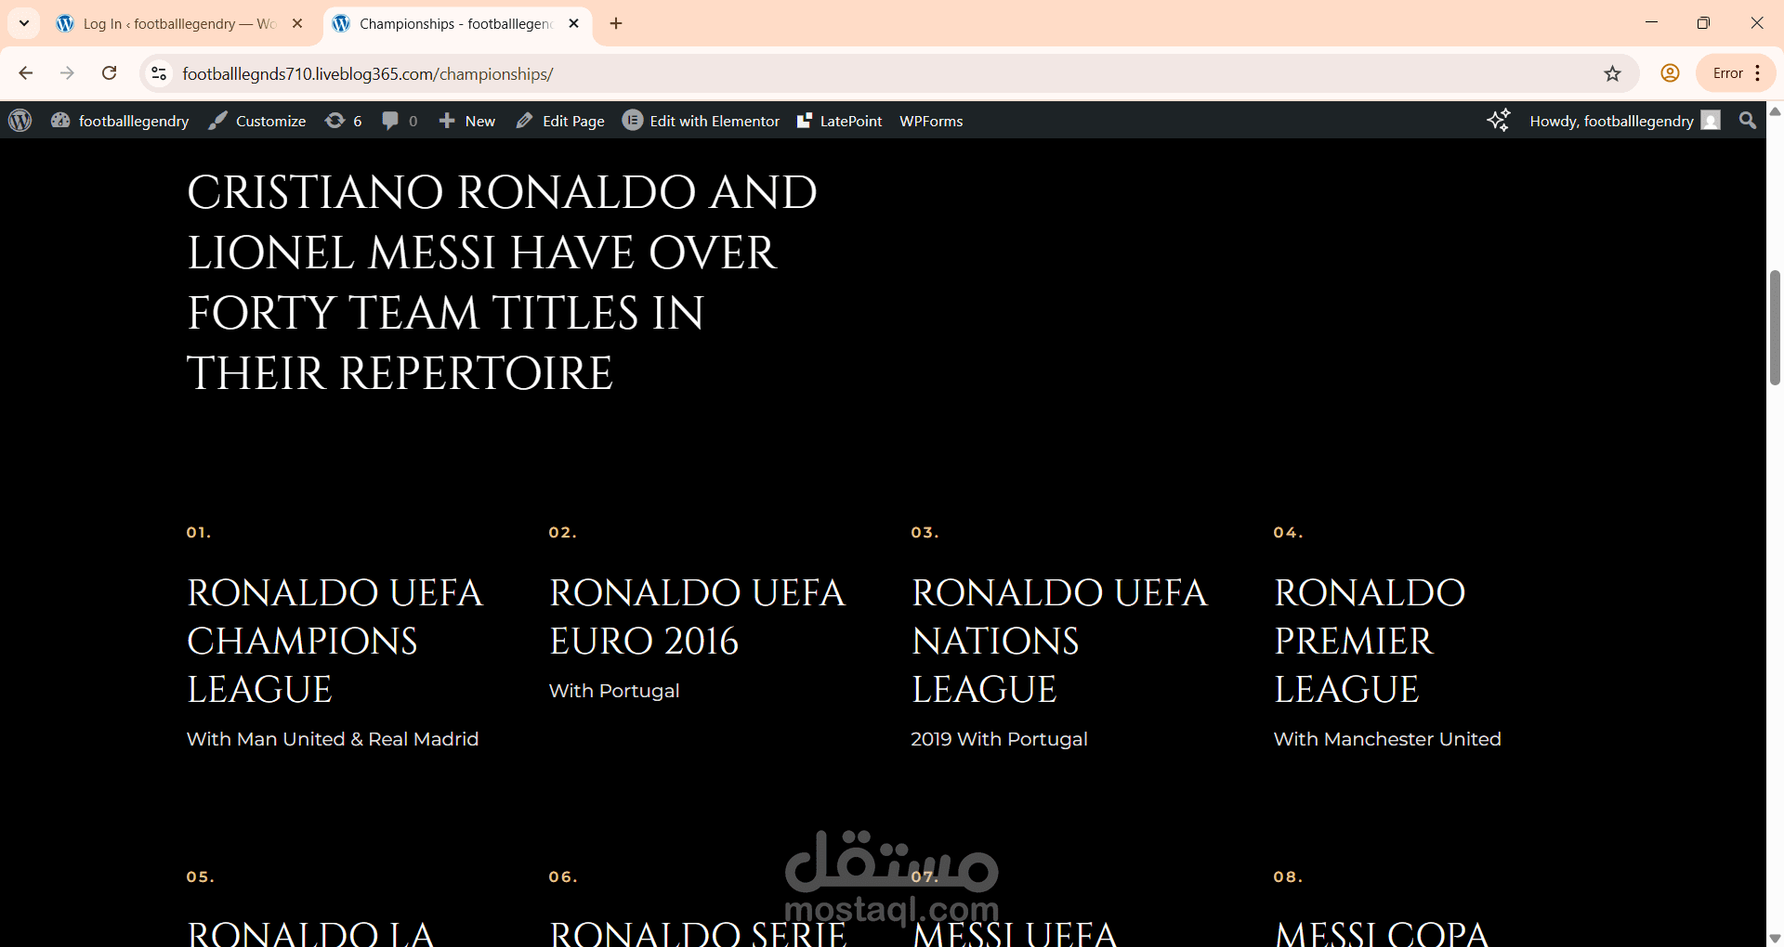Open the WordPress logo menu in admin bar
The width and height of the screenshot is (1784, 947).
tap(20, 121)
